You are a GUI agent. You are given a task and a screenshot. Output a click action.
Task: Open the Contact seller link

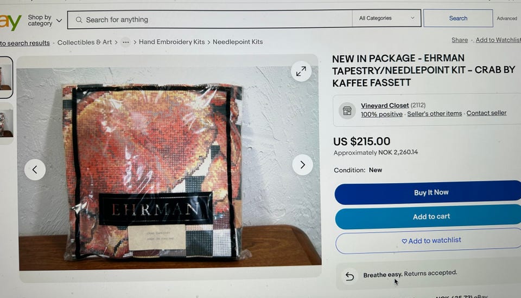coord(486,113)
